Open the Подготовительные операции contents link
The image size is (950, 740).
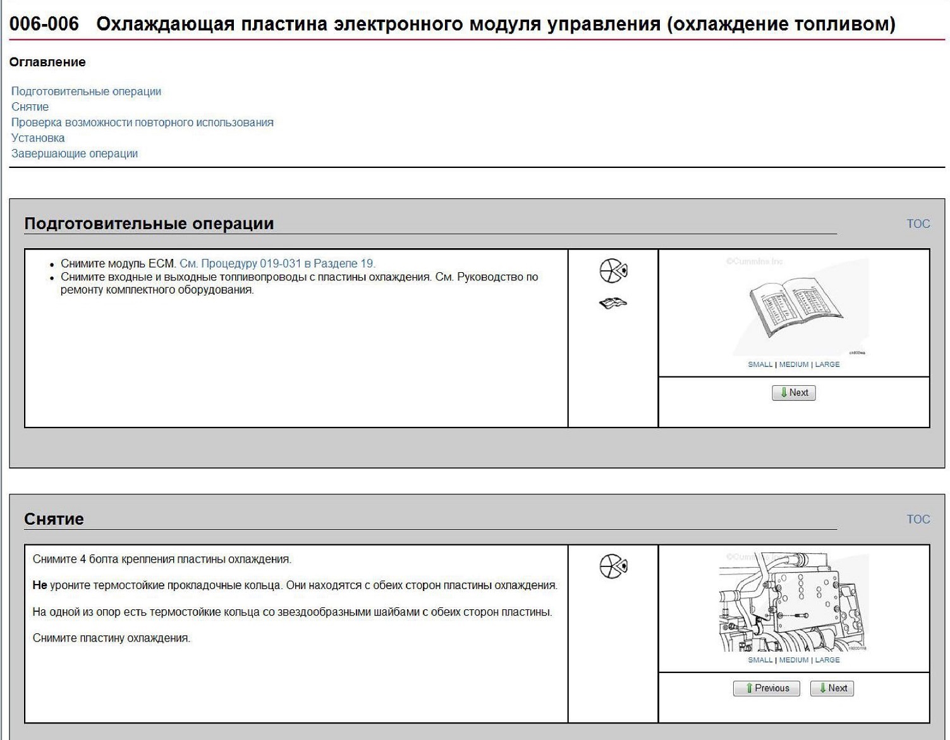click(x=86, y=92)
